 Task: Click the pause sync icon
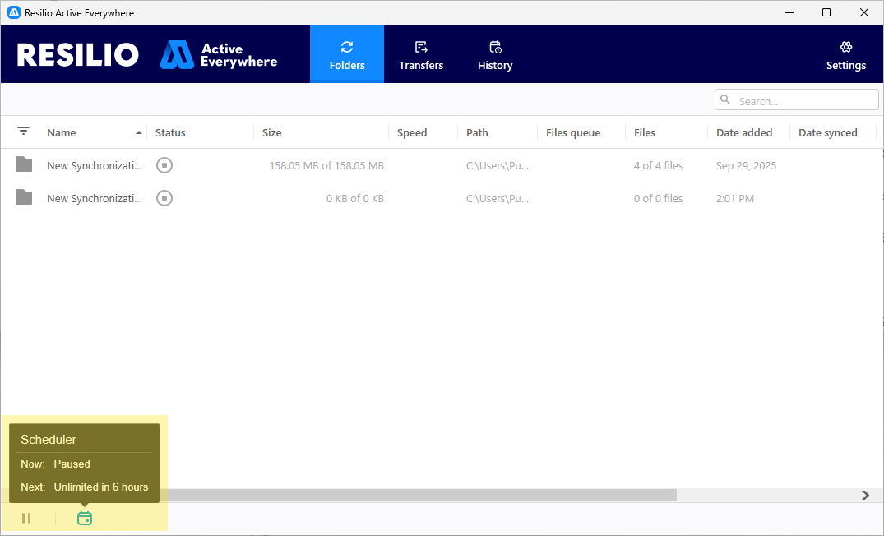pyautogui.click(x=26, y=518)
